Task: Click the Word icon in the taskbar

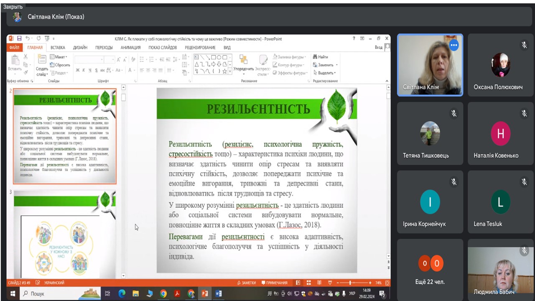Action: (218, 293)
